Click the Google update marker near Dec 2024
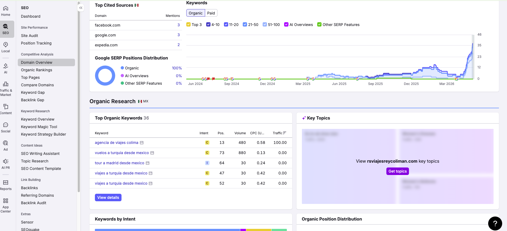 pyautogui.click(x=259, y=79)
